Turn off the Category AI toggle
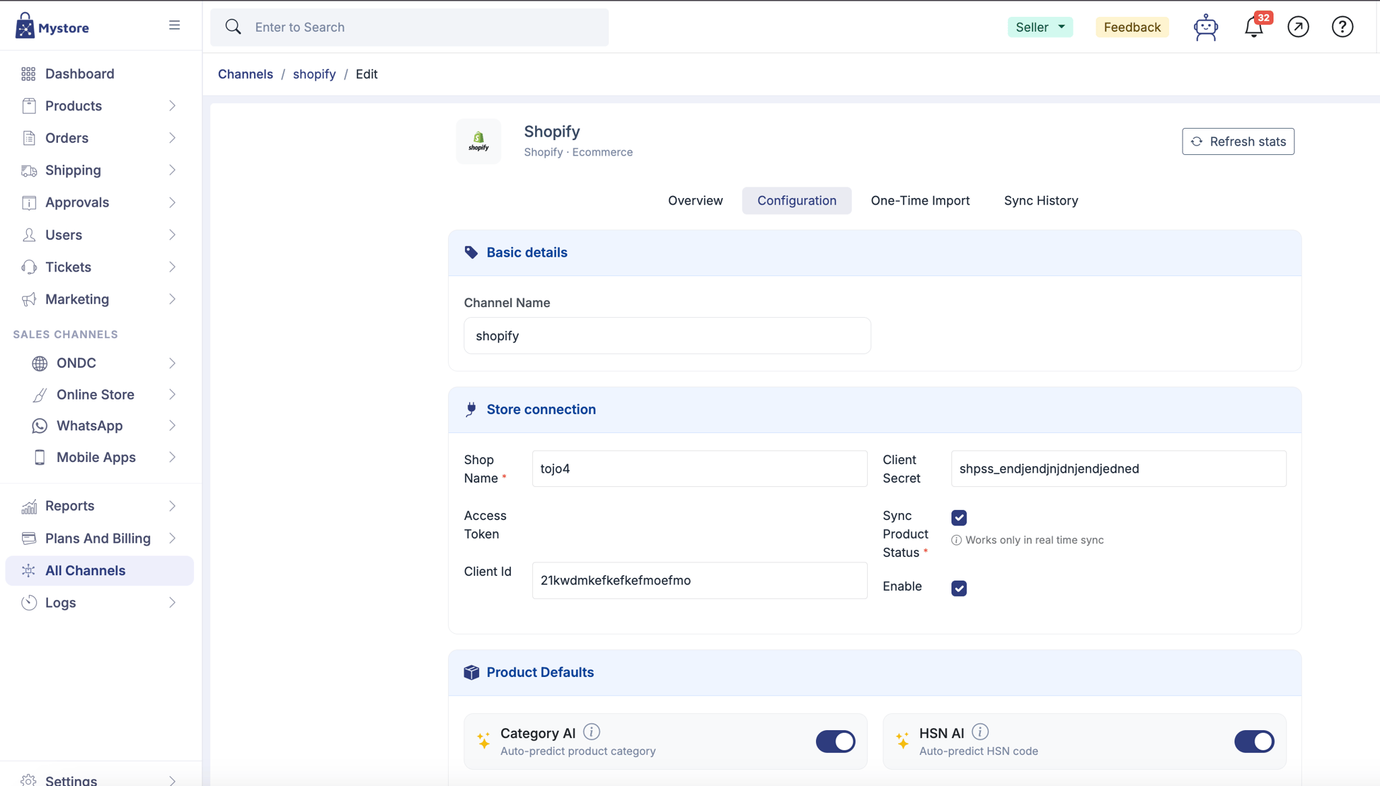This screenshot has width=1380, height=786. [836, 742]
